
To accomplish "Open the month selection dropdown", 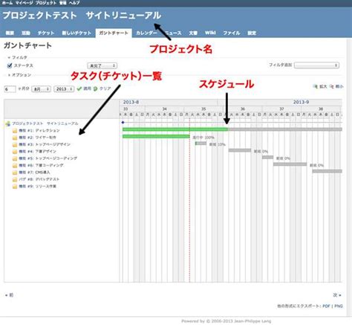I will [x=41, y=89].
